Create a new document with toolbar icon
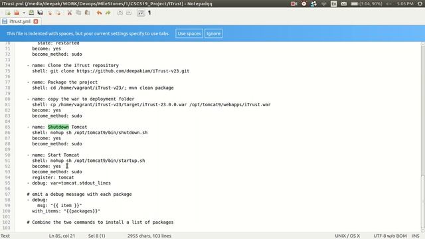The image size is (425, 239). [x=7, y=13]
